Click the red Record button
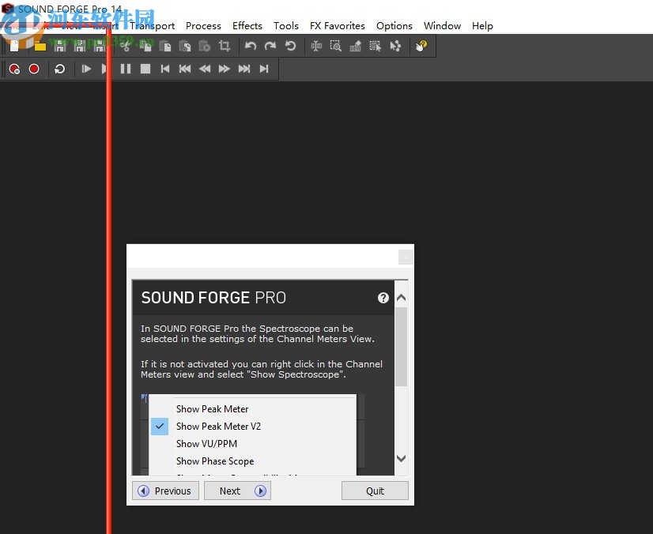 tap(34, 69)
